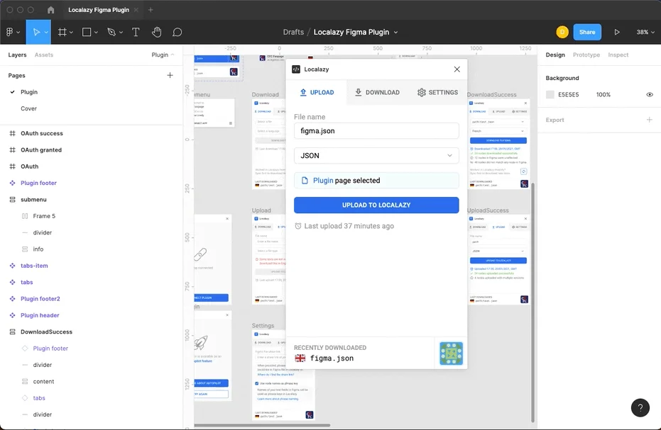Viewport: 661px width, 430px height.
Task: Click the 100% background opacity value
Action: tap(603, 95)
